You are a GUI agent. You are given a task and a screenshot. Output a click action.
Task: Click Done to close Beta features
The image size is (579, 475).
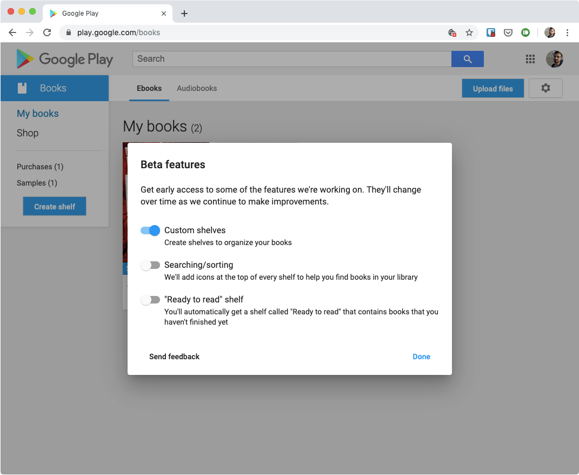coord(421,357)
